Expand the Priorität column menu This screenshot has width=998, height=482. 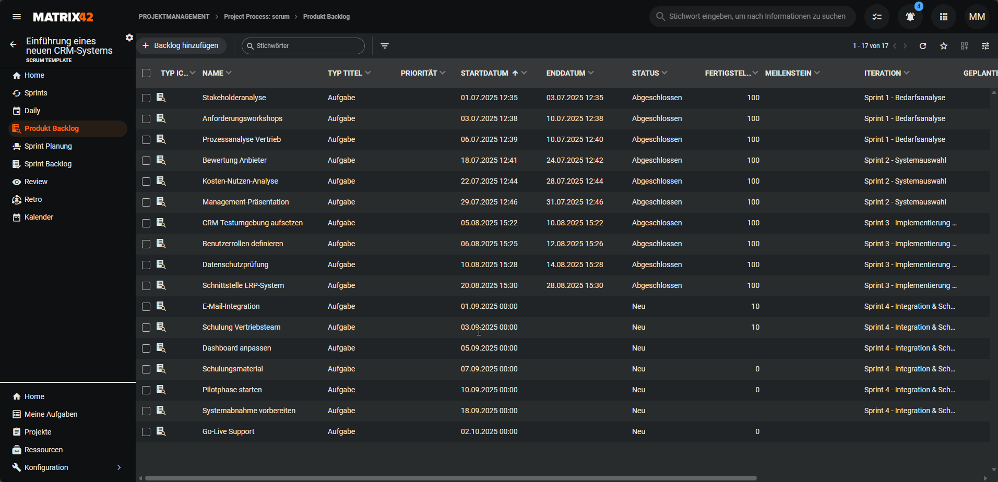tap(443, 73)
